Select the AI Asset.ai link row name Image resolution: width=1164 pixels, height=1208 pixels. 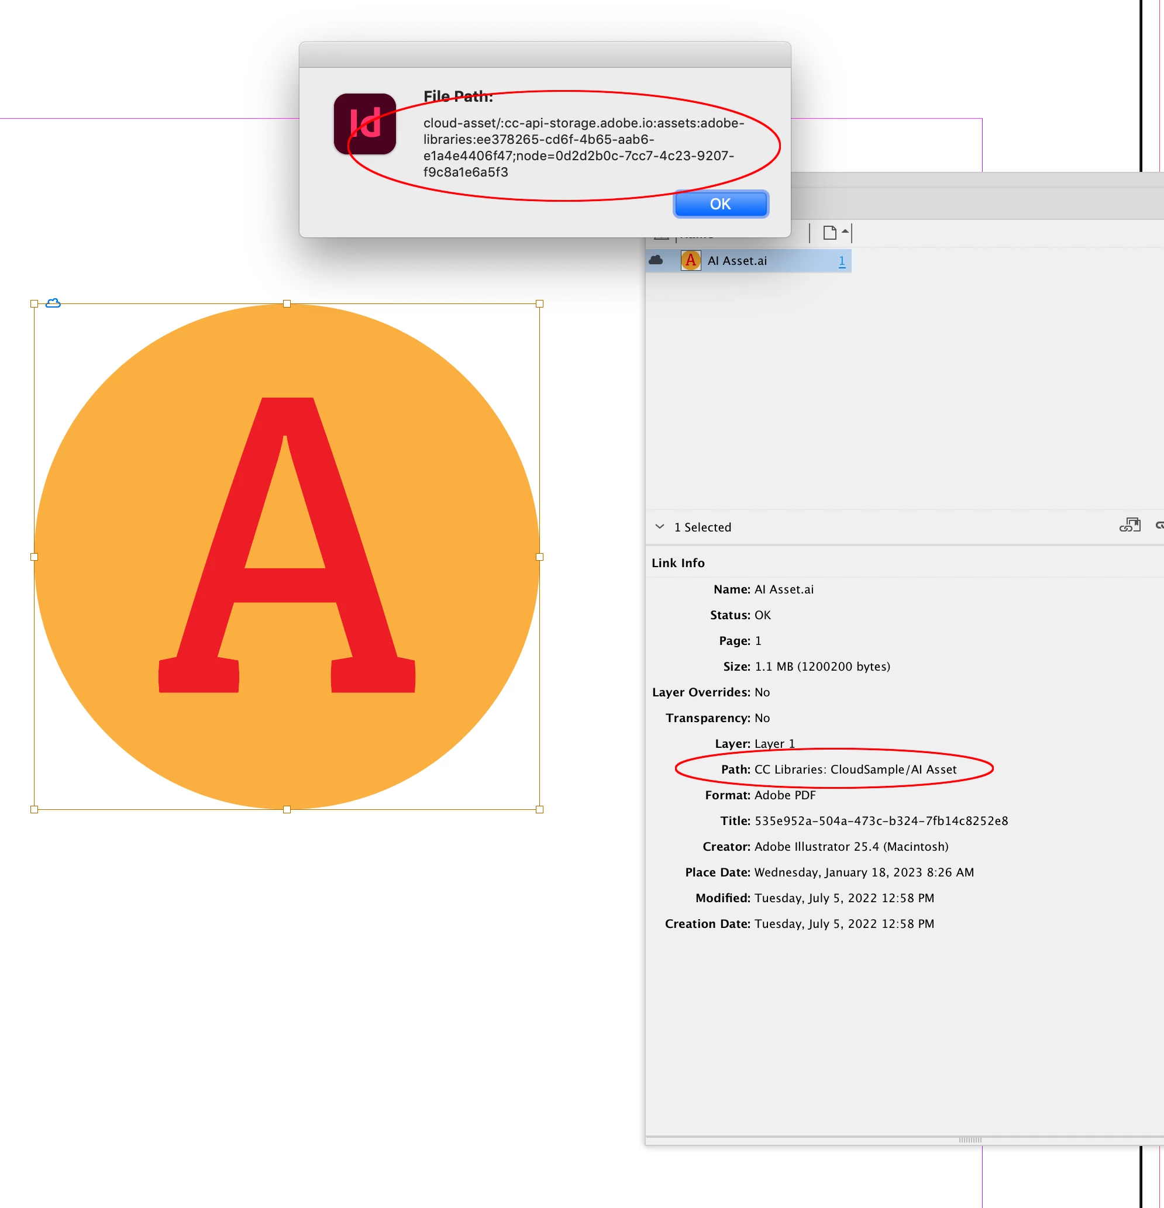click(737, 261)
